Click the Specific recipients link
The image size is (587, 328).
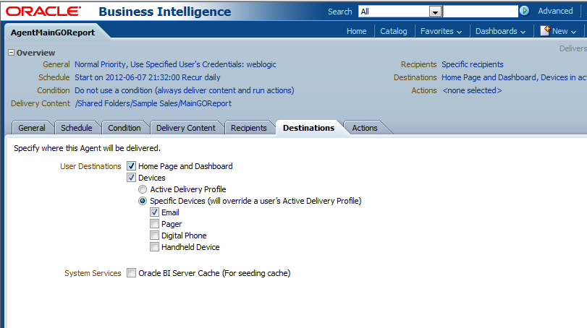473,64
